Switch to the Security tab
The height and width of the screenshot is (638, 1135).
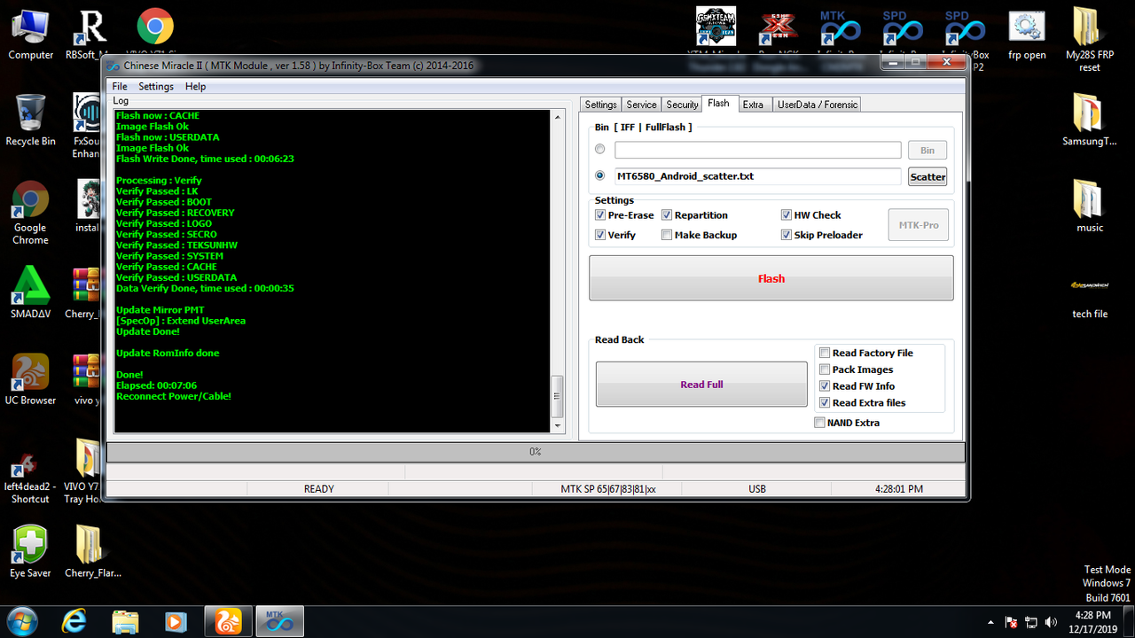(682, 105)
